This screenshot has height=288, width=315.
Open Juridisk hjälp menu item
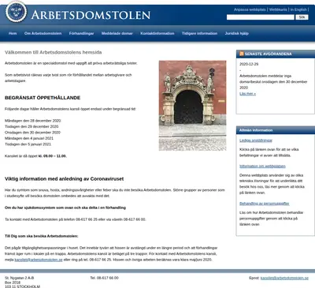pyautogui.click(x=237, y=33)
